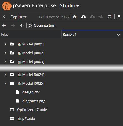Click the cloud download icon
This screenshot has height=126, width=123.
(92, 17)
